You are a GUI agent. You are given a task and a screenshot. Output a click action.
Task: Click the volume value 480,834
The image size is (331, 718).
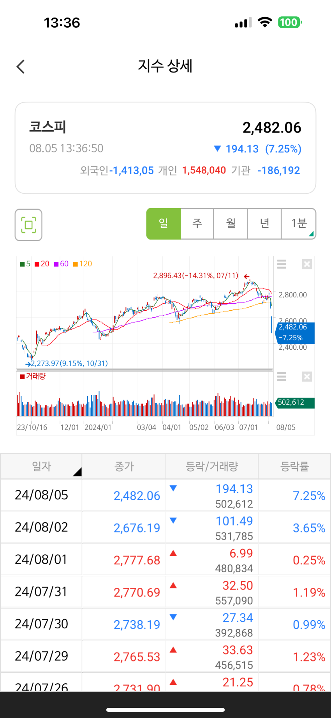click(234, 569)
